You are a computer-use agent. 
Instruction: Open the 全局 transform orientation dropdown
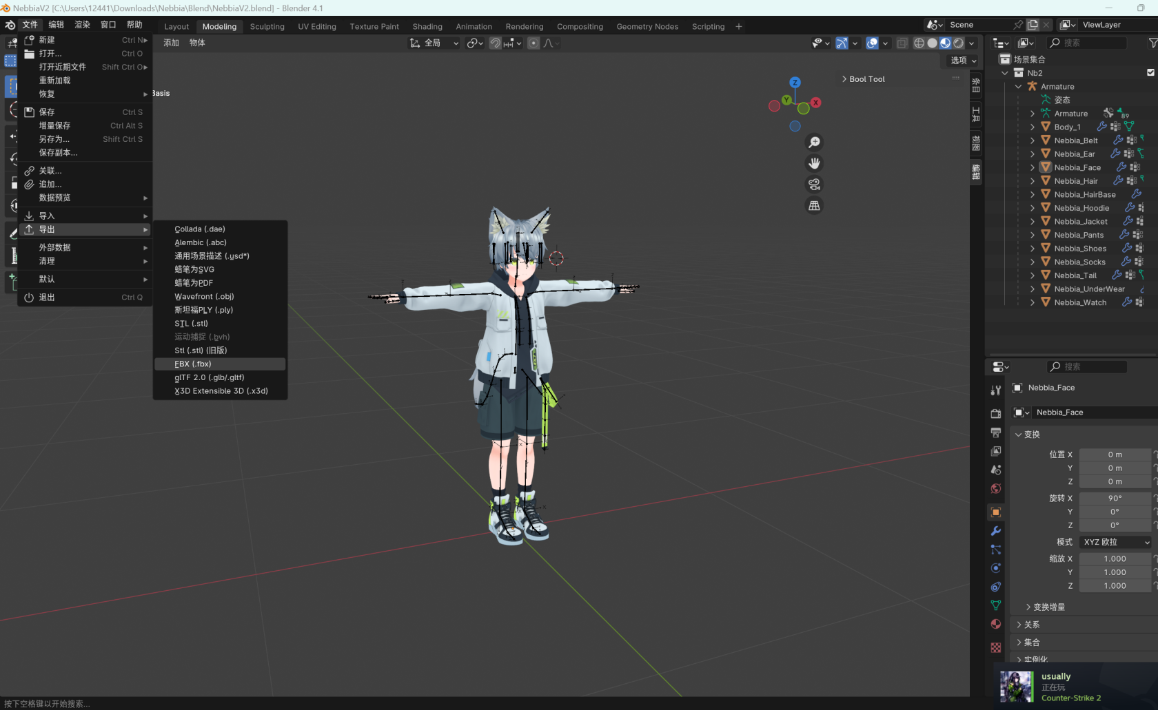click(434, 43)
